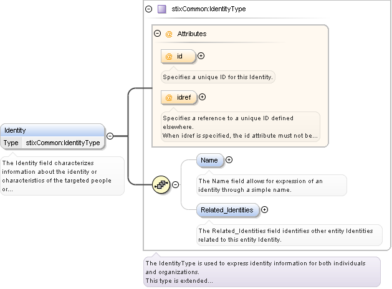Collapse the stixCommon:IdentityType container
This screenshot has height=289, width=392.
[148, 9]
